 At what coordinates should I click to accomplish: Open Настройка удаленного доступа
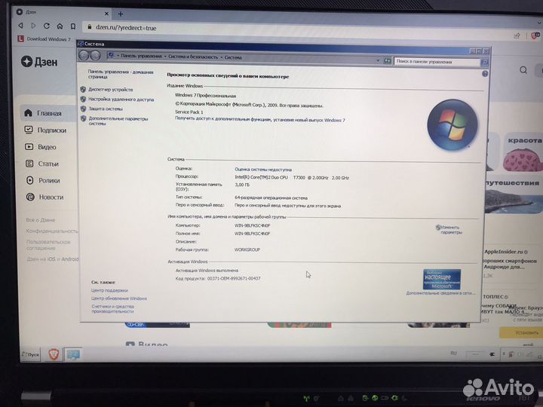point(121,99)
